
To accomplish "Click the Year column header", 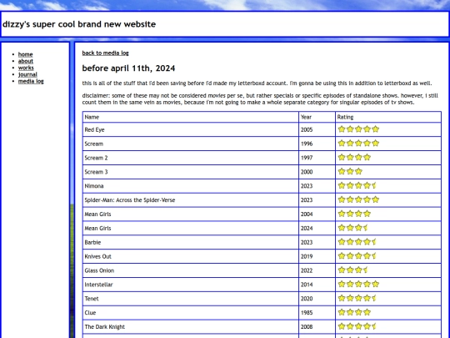I will (317, 117).
